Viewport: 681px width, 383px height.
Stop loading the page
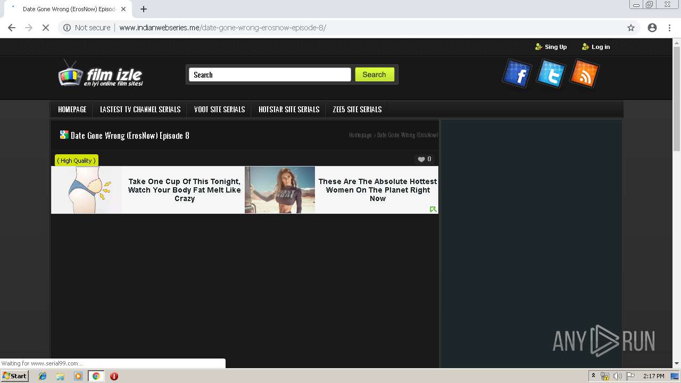click(46, 28)
